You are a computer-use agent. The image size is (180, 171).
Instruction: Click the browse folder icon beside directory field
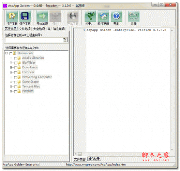(x=65, y=40)
